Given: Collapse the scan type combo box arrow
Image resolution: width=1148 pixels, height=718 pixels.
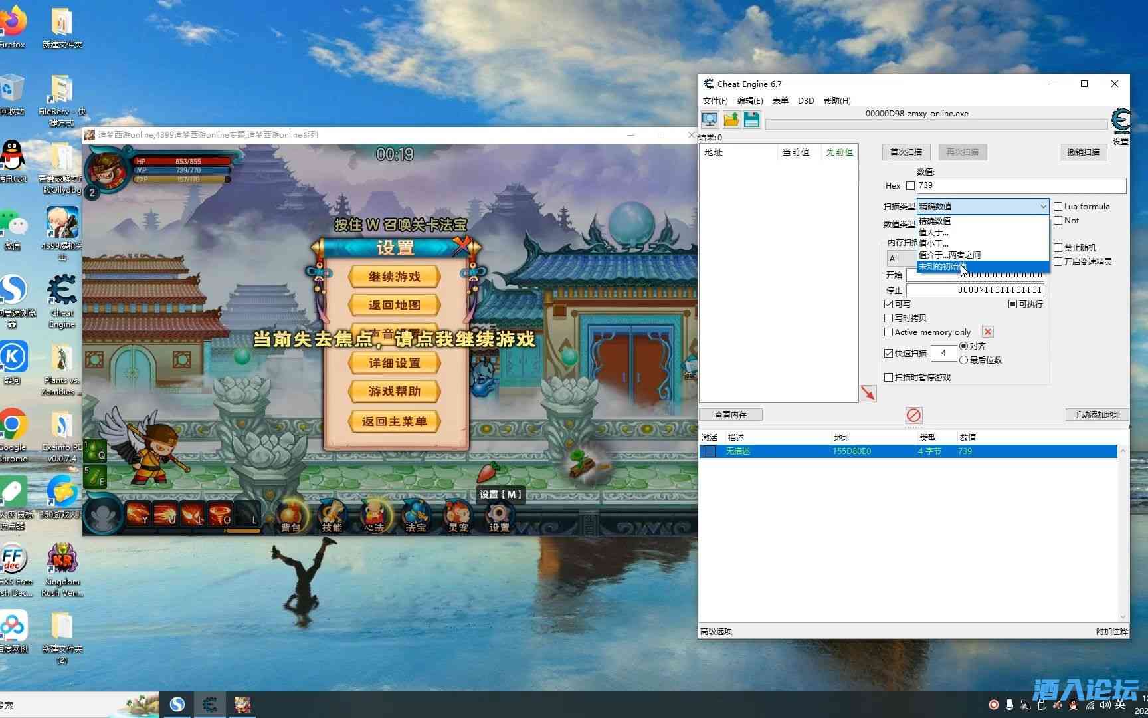Looking at the screenshot, I should tap(1042, 207).
